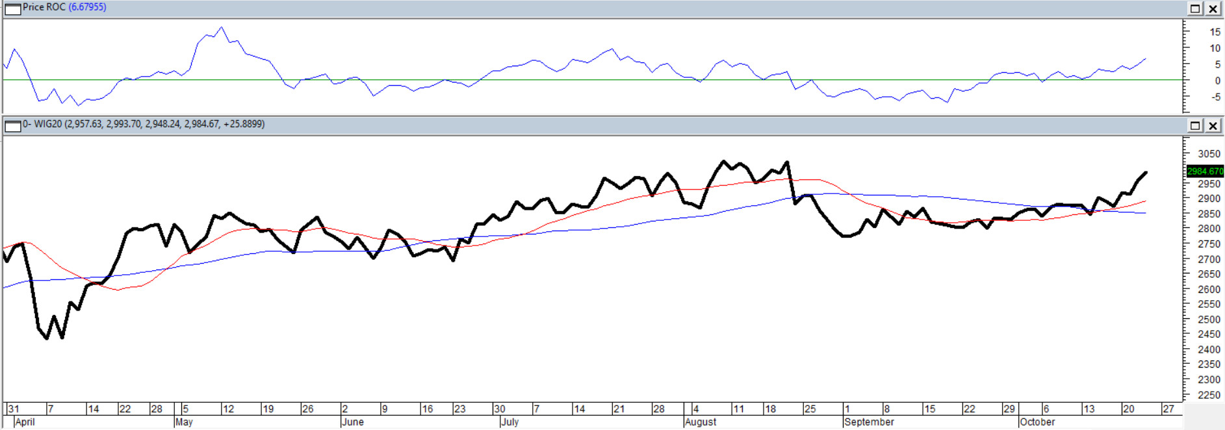Close the Price ROC indicator pane
The width and height of the screenshot is (1225, 430).
[x=1213, y=8]
